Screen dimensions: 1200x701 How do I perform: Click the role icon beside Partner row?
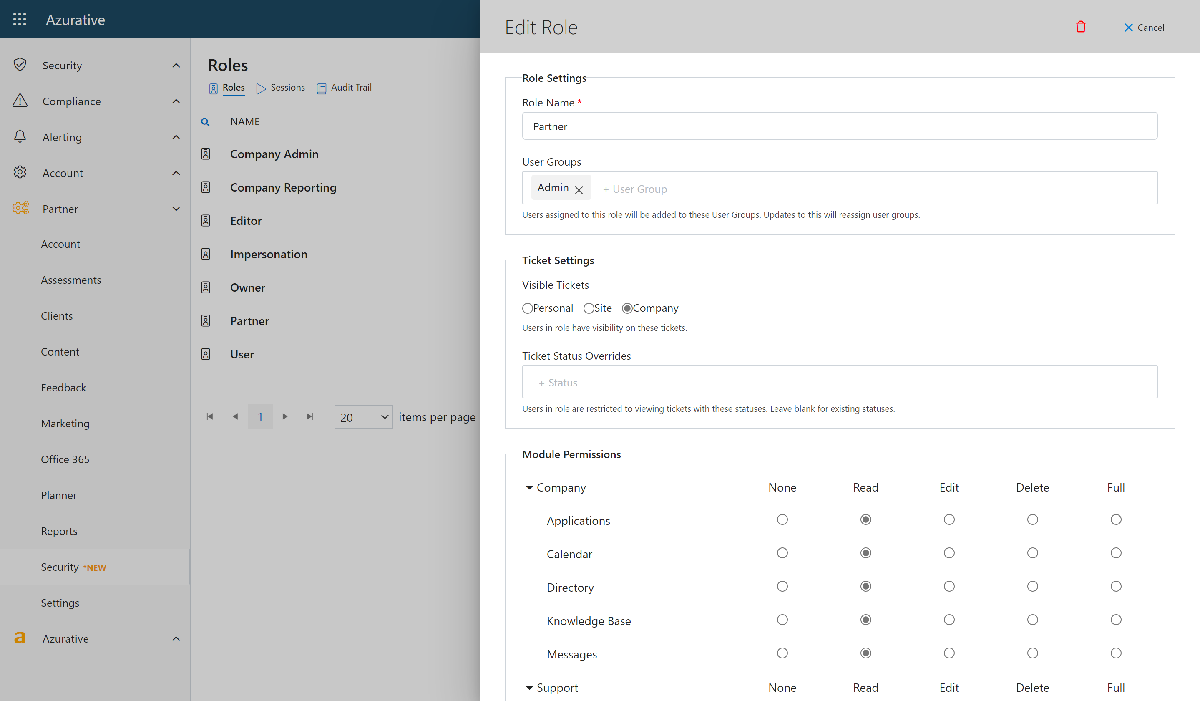206,320
